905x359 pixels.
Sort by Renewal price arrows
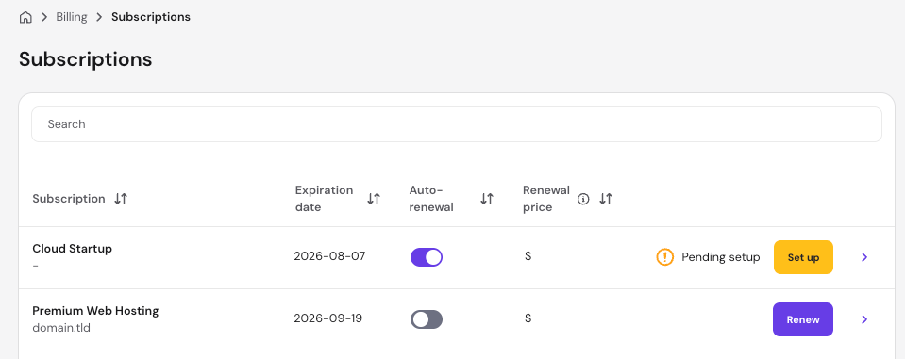tap(606, 199)
